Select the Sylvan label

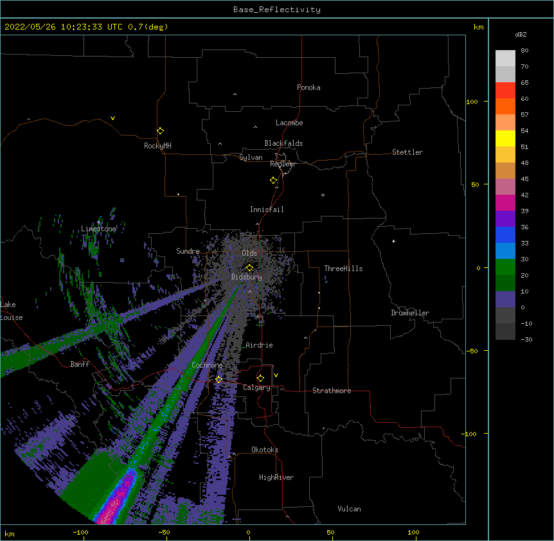coord(251,157)
